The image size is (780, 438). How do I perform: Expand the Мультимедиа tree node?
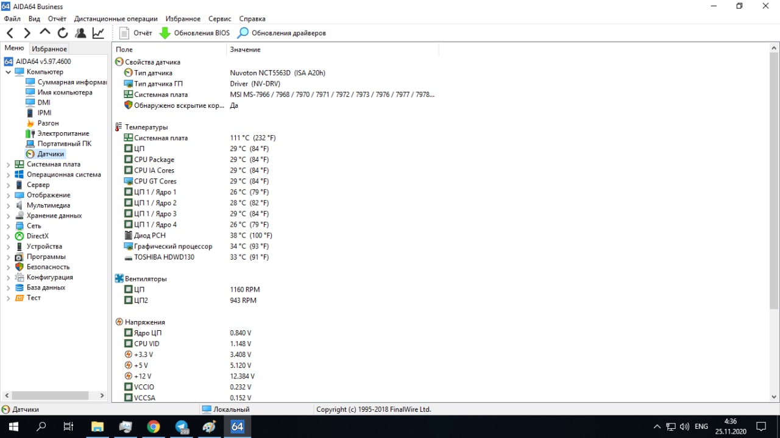click(8, 205)
